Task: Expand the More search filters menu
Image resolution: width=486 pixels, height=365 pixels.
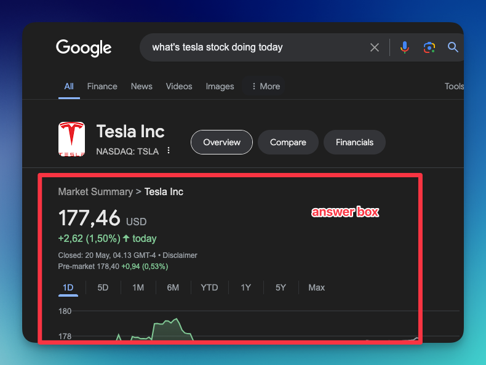Action: (266, 86)
